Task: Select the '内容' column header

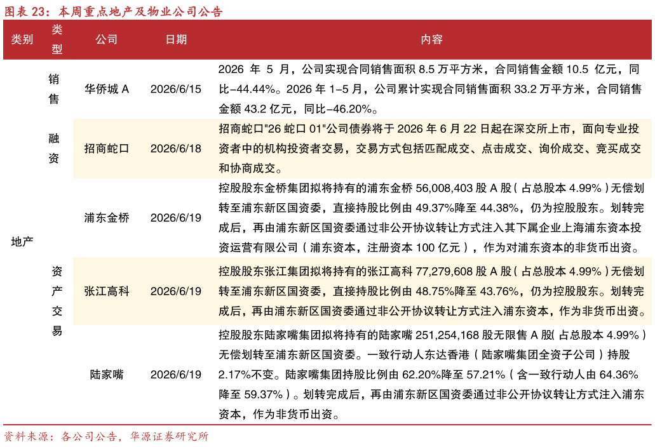Action: click(x=431, y=39)
